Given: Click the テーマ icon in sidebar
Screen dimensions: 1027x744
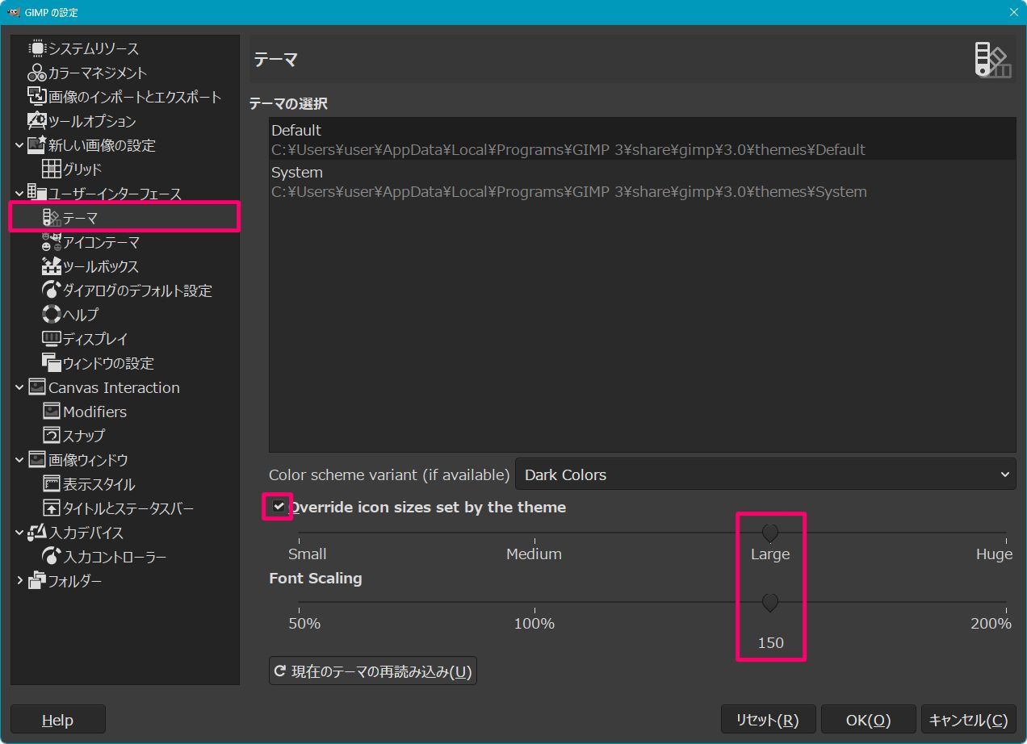Looking at the screenshot, I should coord(52,218).
